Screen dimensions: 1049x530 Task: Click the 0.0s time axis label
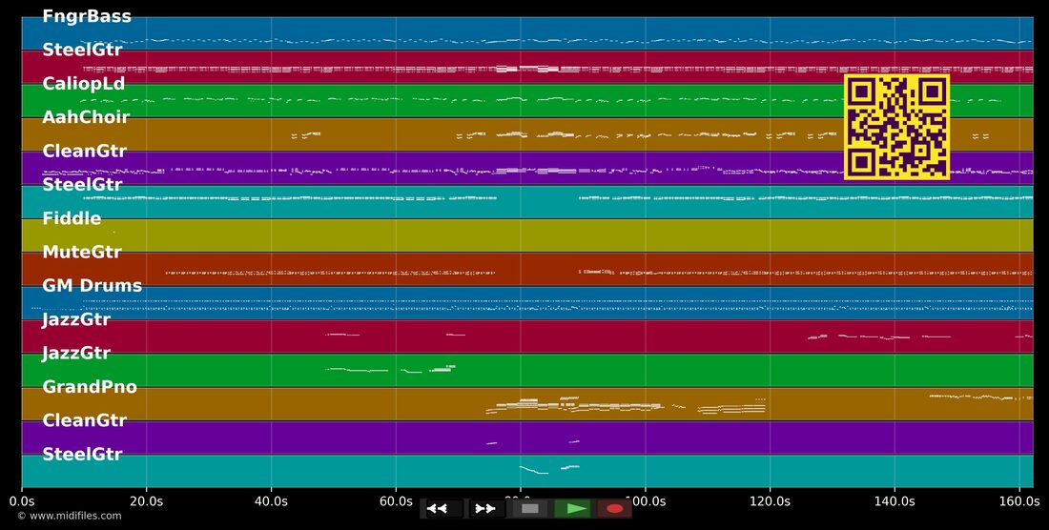click(x=22, y=500)
